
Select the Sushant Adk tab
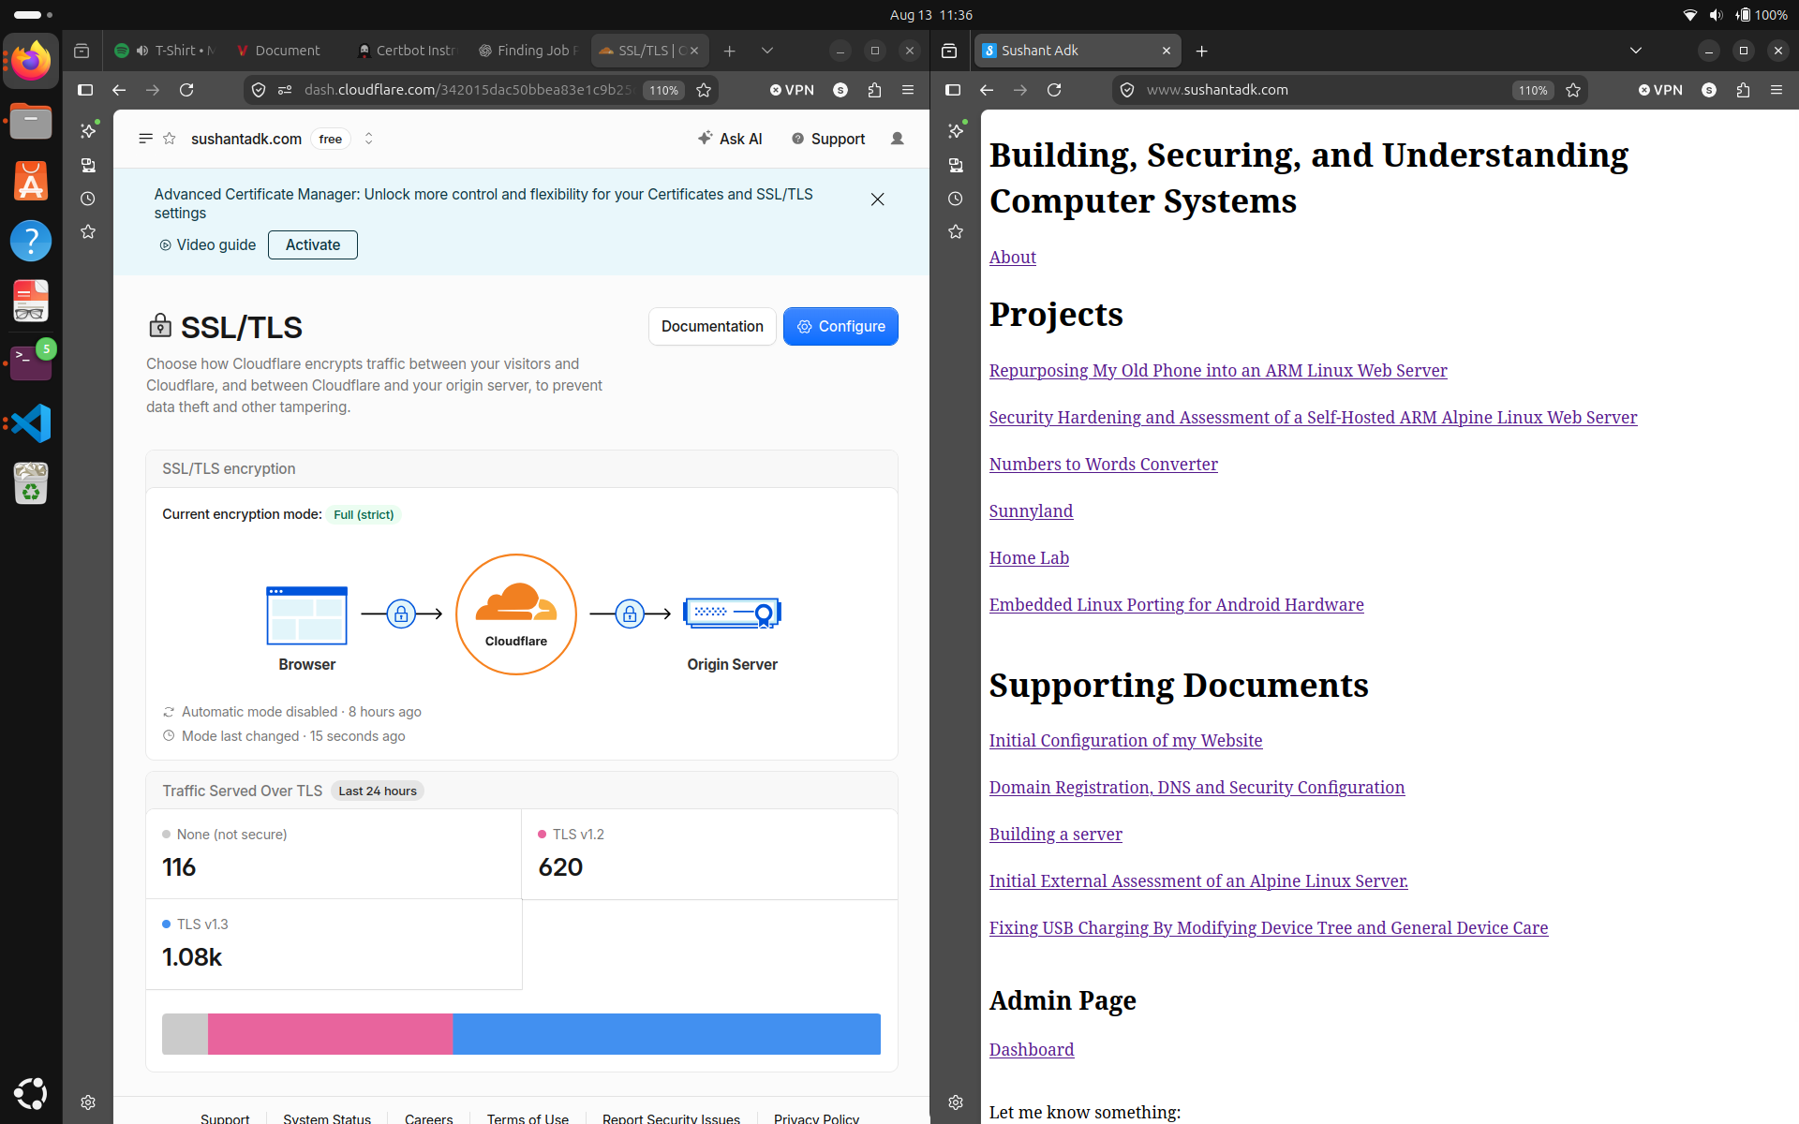pyautogui.click(x=1078, y=51)
